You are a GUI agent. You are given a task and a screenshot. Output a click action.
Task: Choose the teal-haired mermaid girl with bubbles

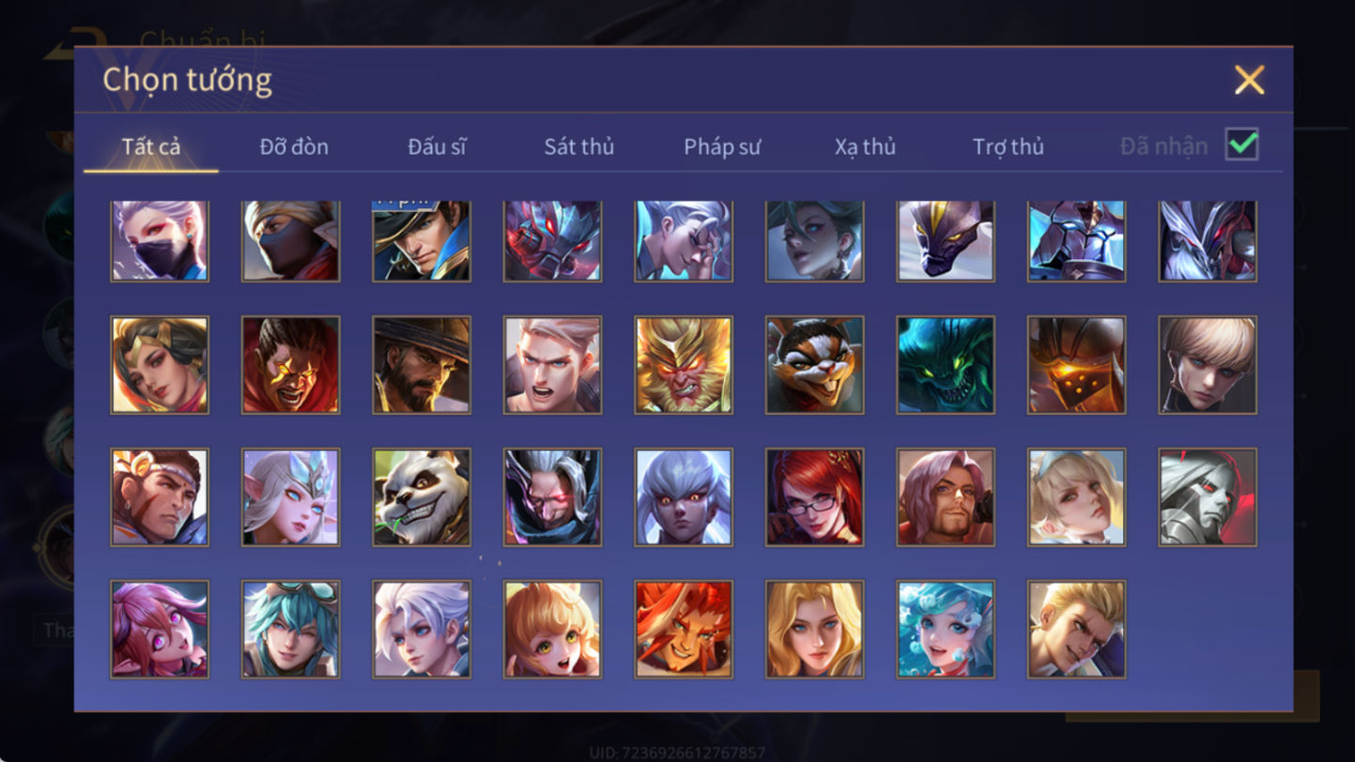pos(946,630)
